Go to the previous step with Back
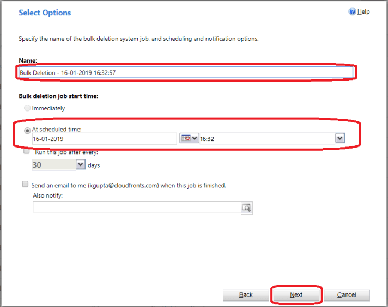 (x=246, y=295)
